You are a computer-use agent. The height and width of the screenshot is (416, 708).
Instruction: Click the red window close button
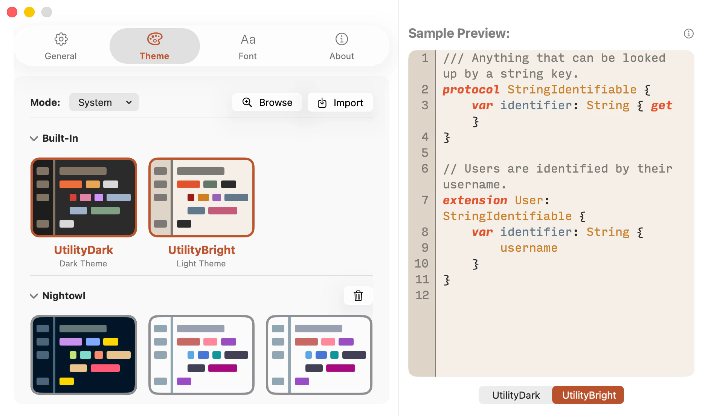pos(12,12)
